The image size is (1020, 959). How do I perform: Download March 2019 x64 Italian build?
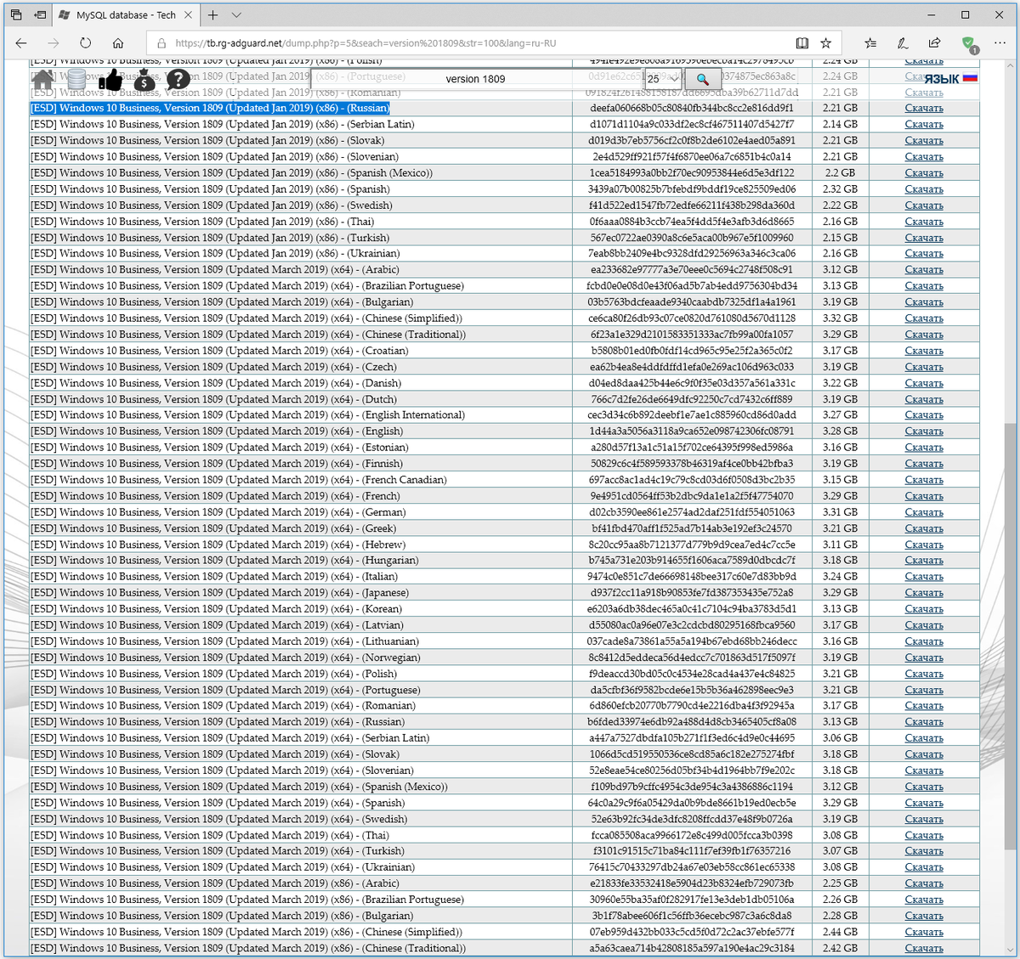tap(924, 577)
